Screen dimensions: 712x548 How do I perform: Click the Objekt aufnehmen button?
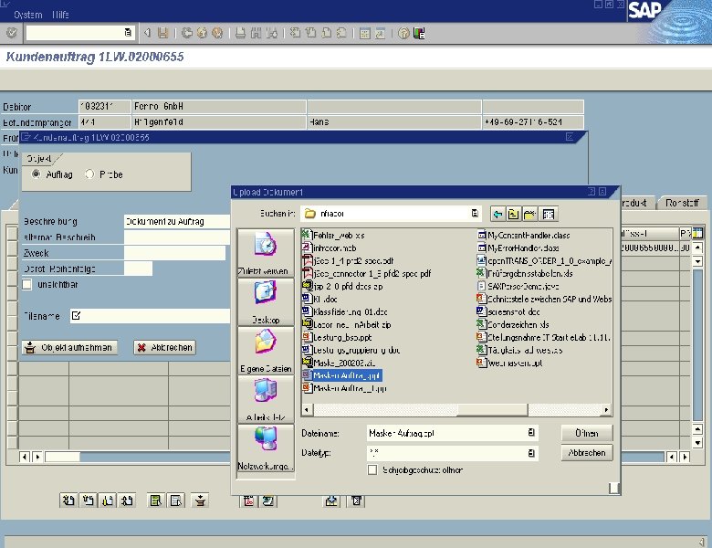pyautogui.click(x=69, y=348)
